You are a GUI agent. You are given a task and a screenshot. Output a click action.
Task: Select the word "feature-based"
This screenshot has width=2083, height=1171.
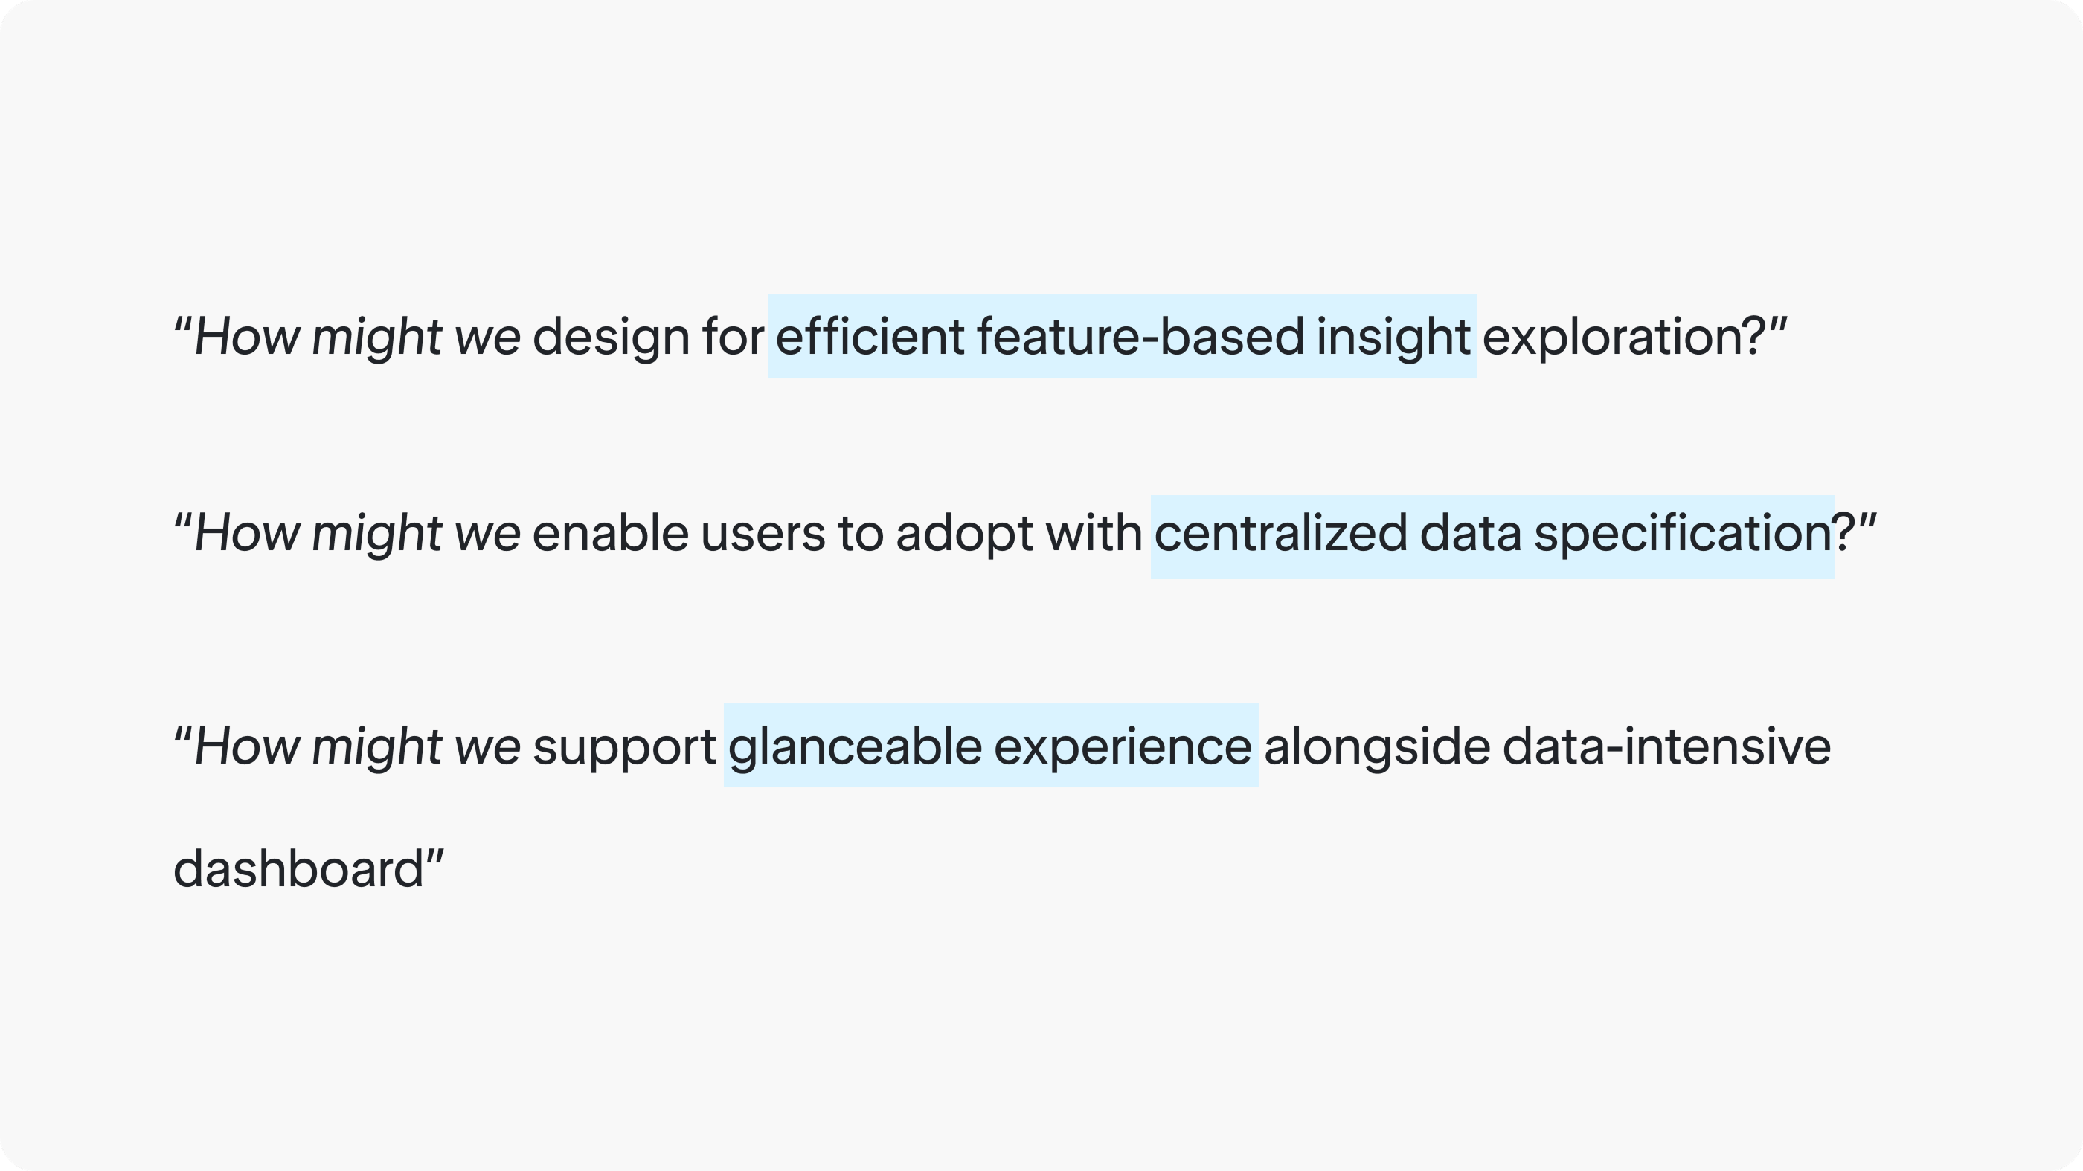[x=1140, y=336]
